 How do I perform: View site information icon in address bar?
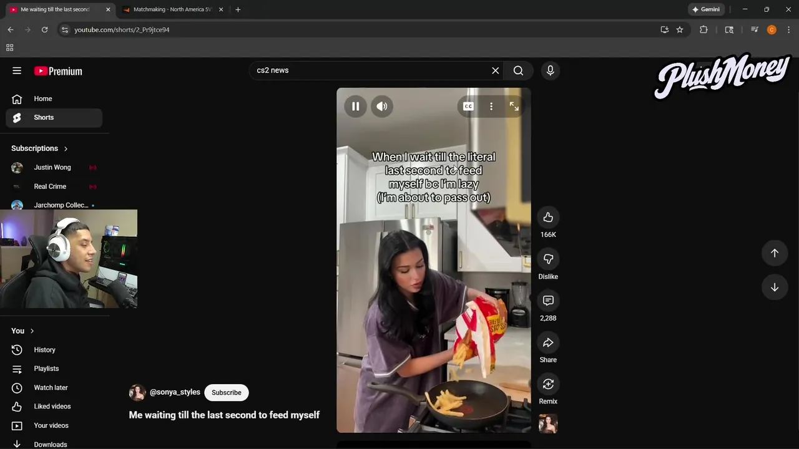point(65,29)
